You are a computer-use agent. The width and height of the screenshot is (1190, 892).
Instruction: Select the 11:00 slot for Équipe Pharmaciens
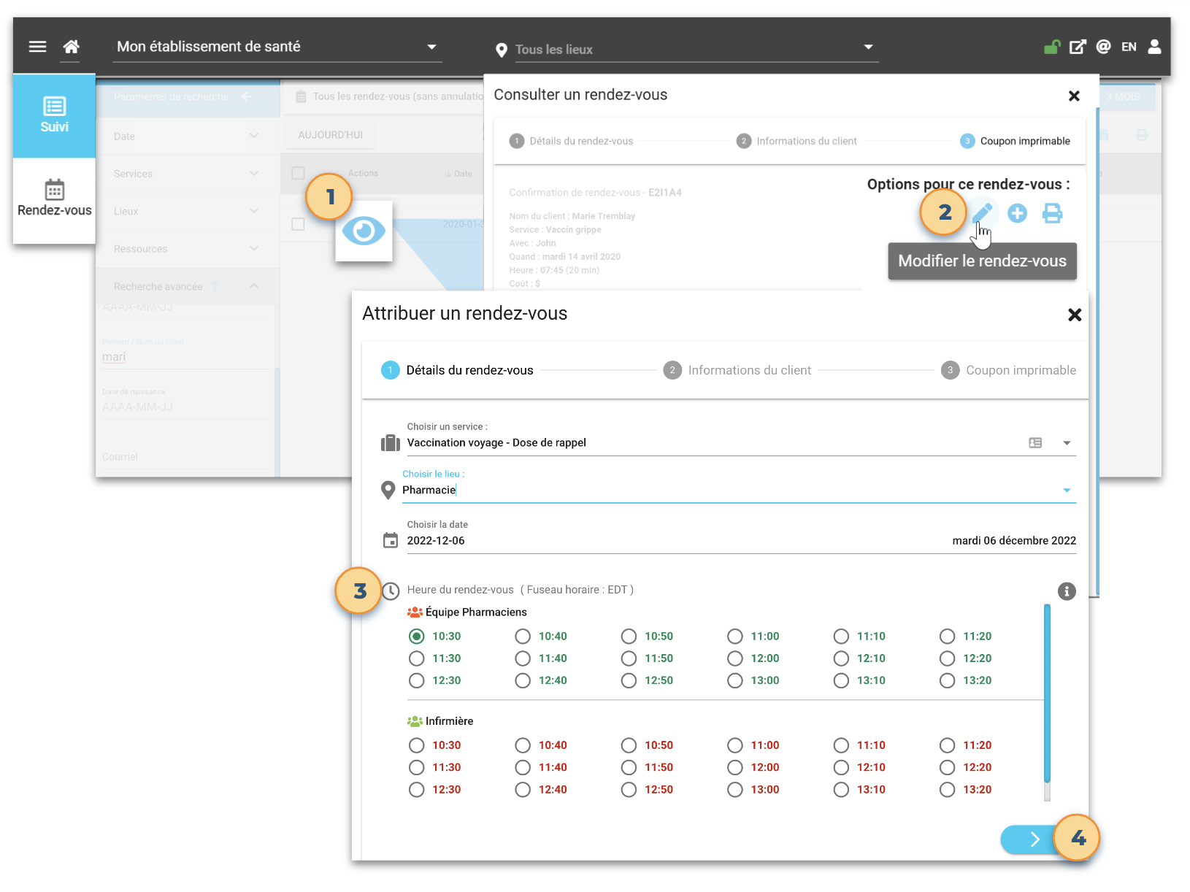[735, 637]
